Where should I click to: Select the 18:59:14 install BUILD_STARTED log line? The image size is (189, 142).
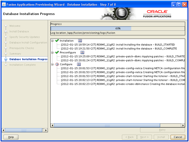coord(118,45)
